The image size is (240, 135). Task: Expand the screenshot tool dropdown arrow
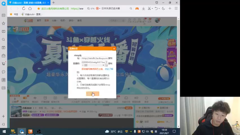click(x=152, y=9)
